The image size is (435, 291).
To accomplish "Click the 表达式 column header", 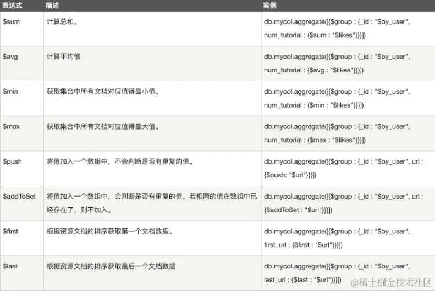I will coord(12,5).
